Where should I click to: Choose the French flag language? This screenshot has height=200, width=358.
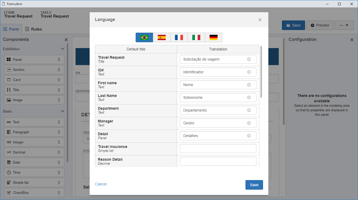tap(179, 37)
